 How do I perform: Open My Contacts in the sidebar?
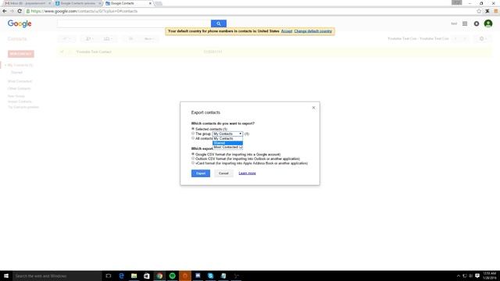pos(20,65)
